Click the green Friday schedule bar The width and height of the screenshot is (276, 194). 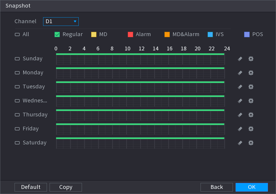pyautogui.click(x=140, y=124)
